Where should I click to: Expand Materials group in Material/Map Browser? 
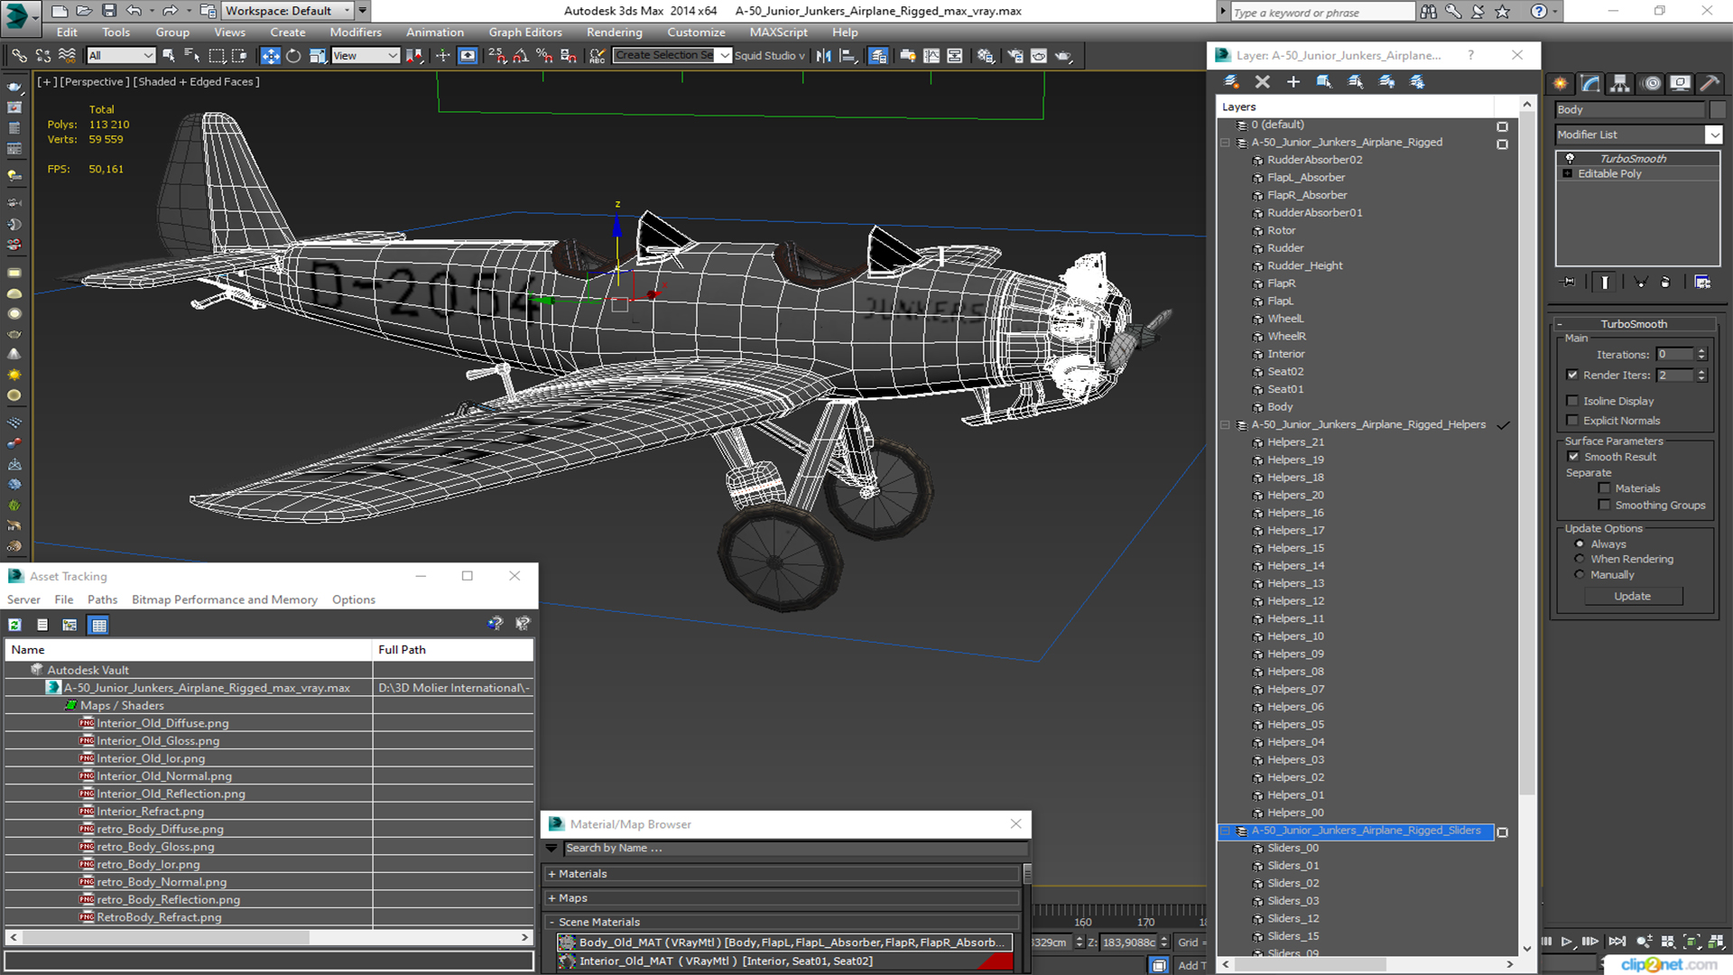551,874
